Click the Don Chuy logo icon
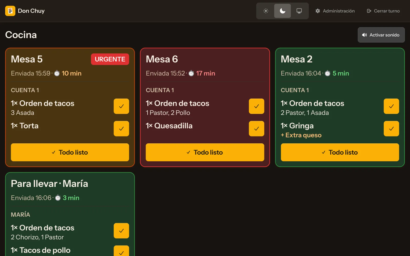The image size is (410, 256). click(10, 11)
